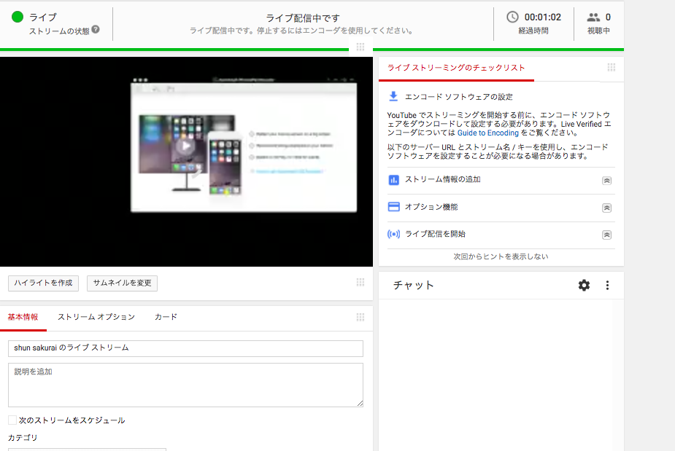This screenshot has height=451, width=675.
Task: Click the ハイライトを作成 button
Action: 43,283
